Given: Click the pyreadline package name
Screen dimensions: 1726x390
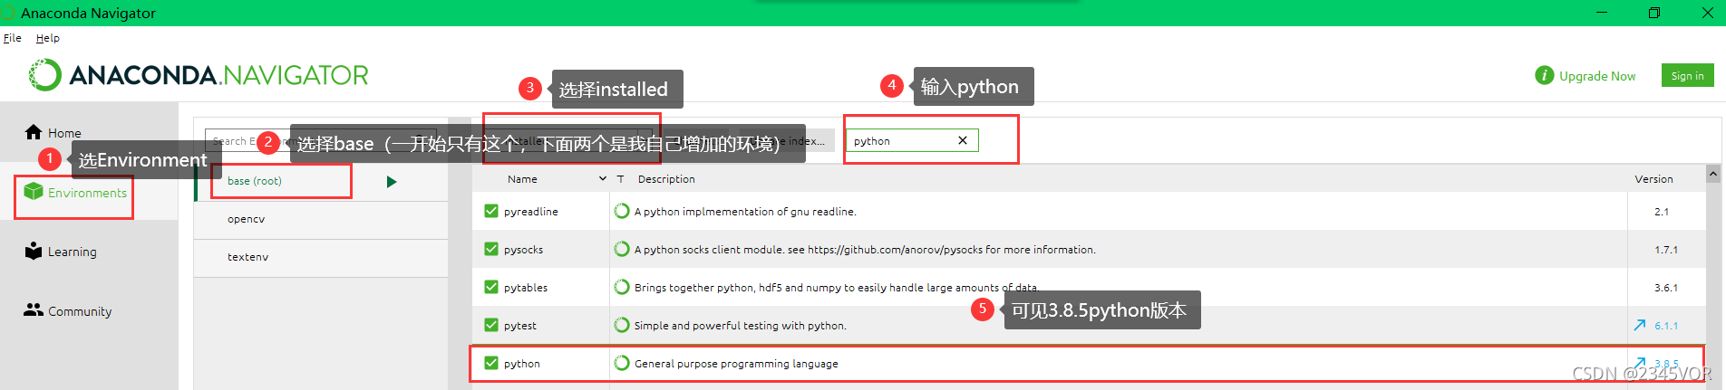Looking at the screenshot, I should tap(531, 212).
